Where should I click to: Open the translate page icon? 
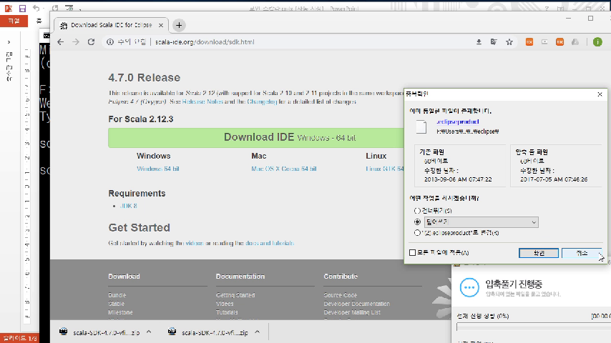(x=494, y=42)
